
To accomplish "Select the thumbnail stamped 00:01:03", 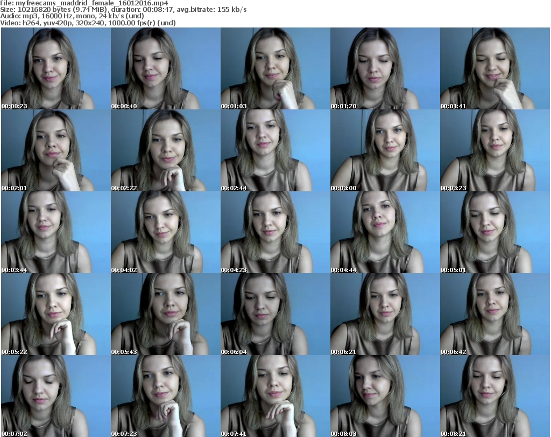I will tap(275, 68).
